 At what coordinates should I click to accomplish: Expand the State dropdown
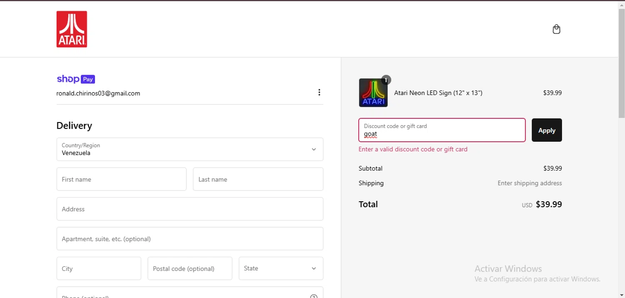tap(281, 268)
